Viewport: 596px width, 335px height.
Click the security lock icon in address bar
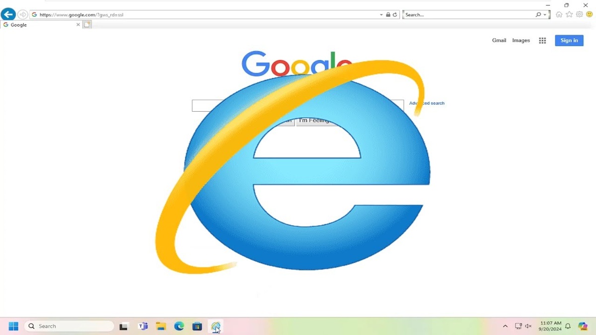tap(388, 15)
